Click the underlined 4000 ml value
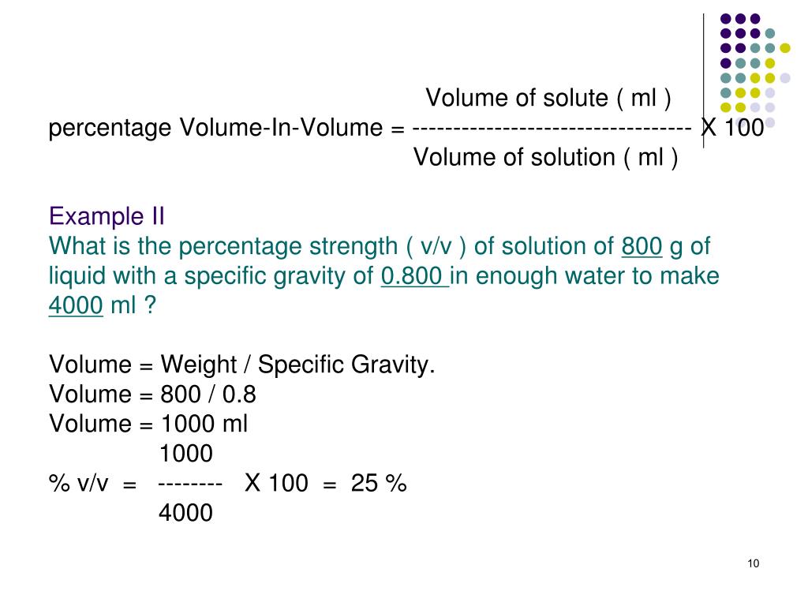808x606 pixels. click(x=76, y=305)
